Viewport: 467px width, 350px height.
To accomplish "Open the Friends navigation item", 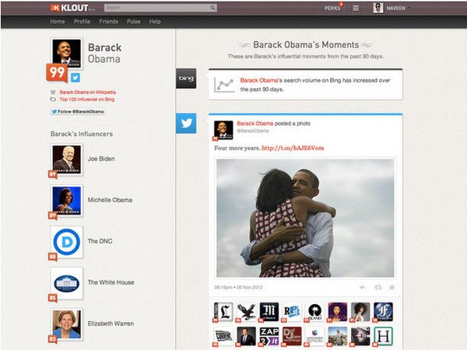I will pos(108,22).
